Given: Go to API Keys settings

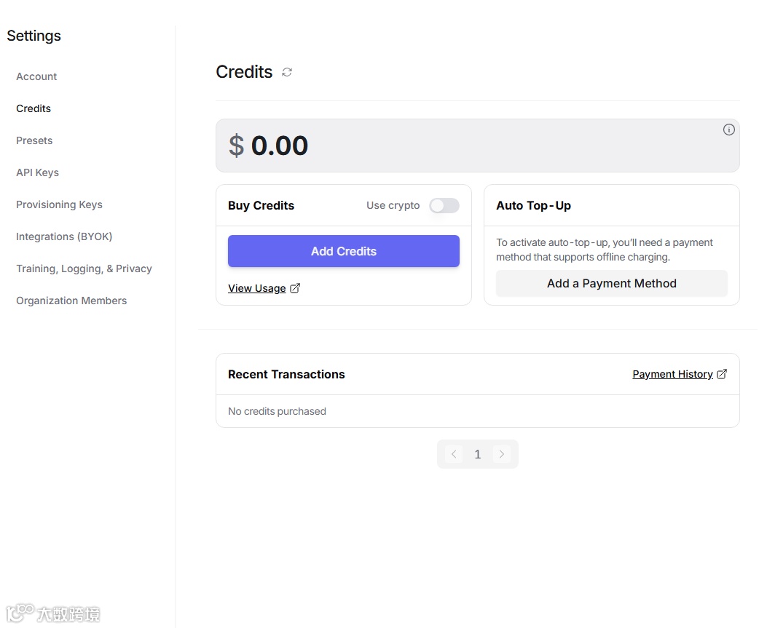Looking at the screenshot, I should coord(37,172).
